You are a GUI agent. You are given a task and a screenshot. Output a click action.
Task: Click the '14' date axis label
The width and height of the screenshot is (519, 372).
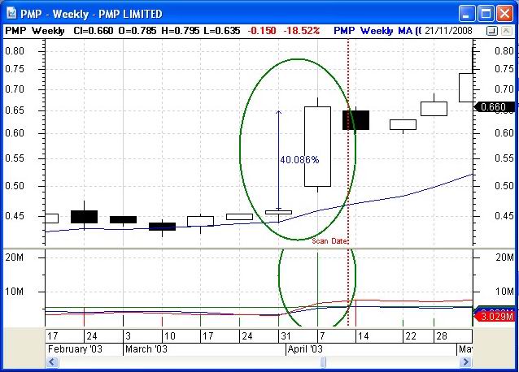363,336
